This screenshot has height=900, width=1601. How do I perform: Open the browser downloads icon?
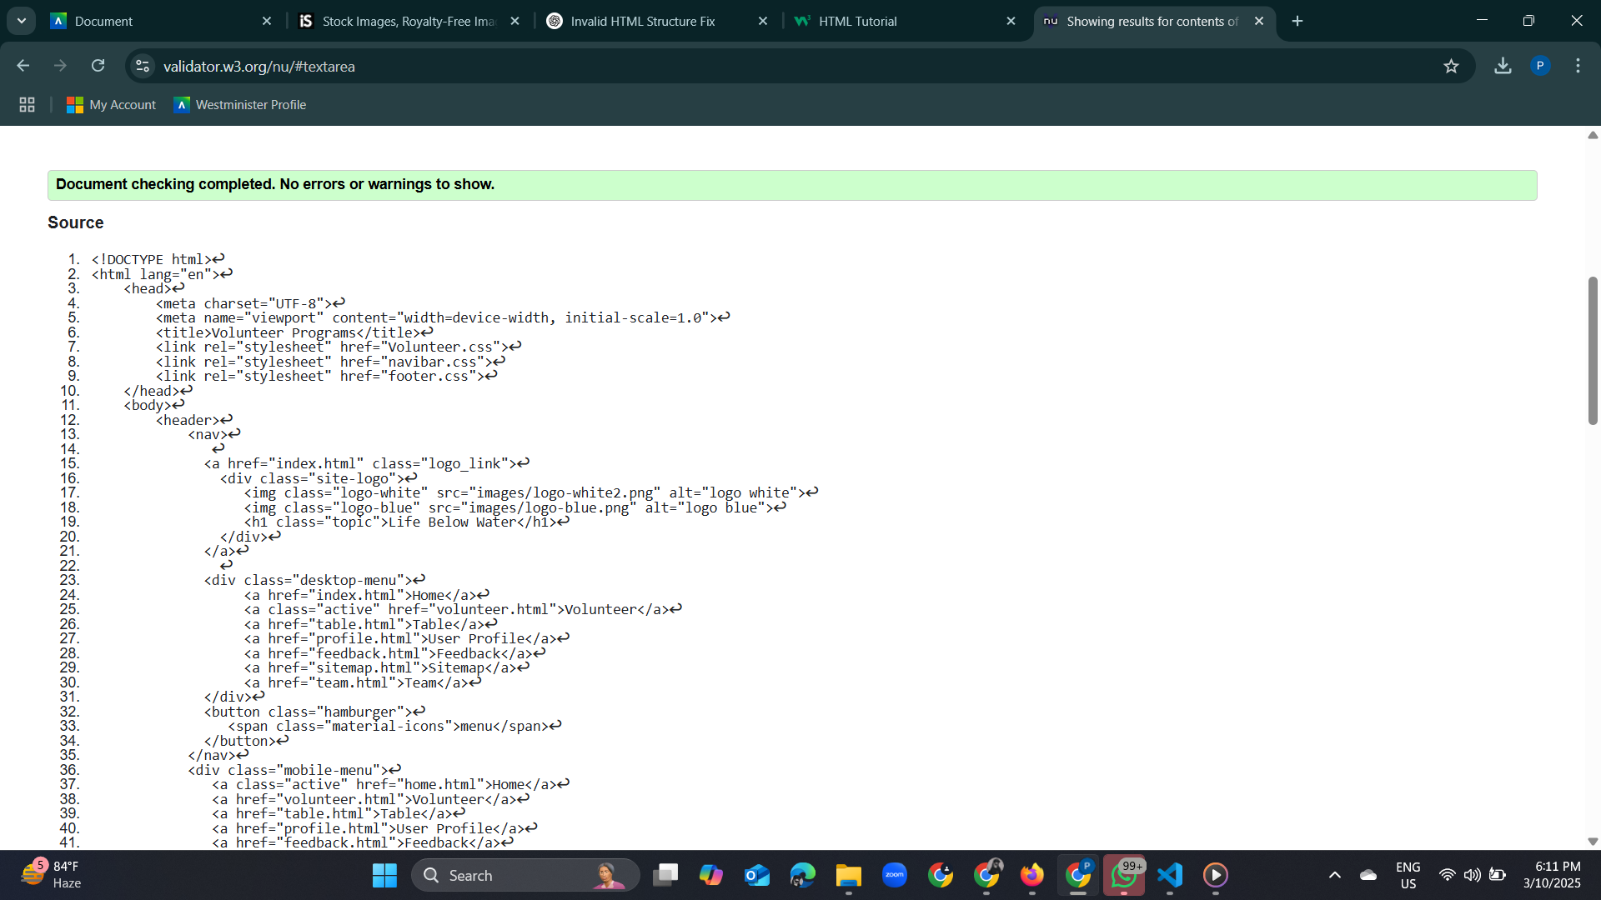(x=1503, y=66)
